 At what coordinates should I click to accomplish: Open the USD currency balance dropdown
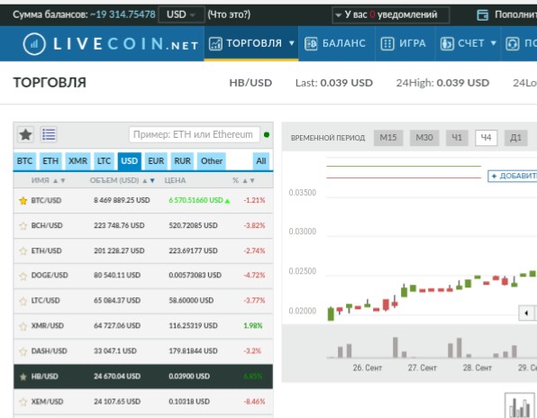coord(181,14)
